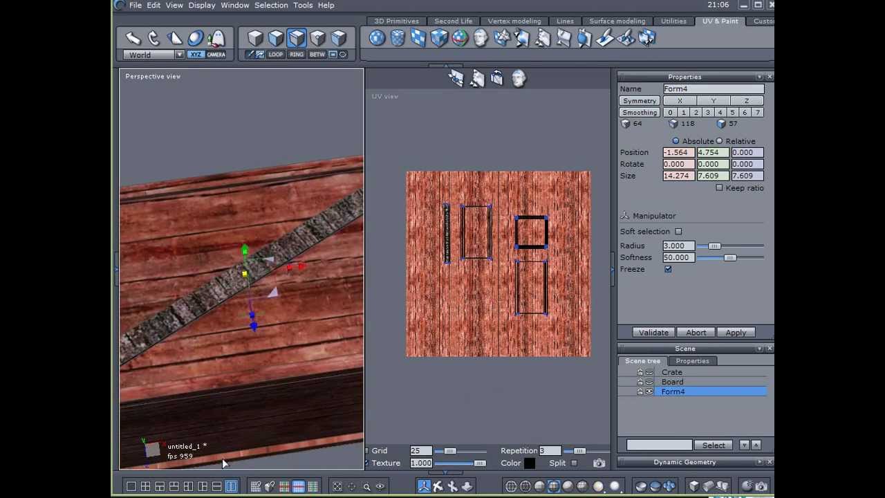This screenshot has width=885, height=498.
Task: Click smoothing level 3 button
Action: click(707, 112)
